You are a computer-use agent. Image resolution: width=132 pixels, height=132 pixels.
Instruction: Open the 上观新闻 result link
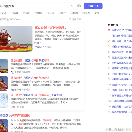point(36,95)
